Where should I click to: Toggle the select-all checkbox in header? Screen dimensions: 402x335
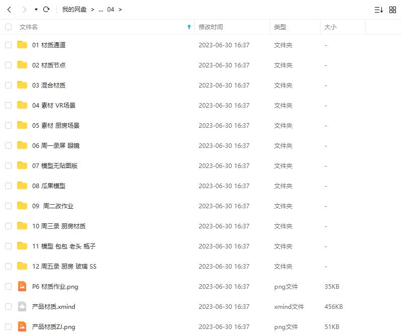(x=8, y=27)
